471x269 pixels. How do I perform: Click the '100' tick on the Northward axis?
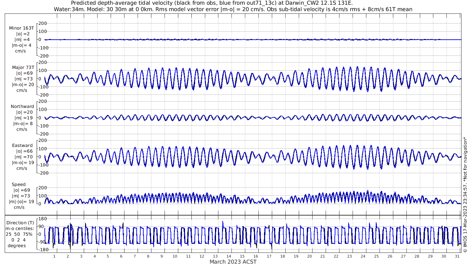[42, 109]
